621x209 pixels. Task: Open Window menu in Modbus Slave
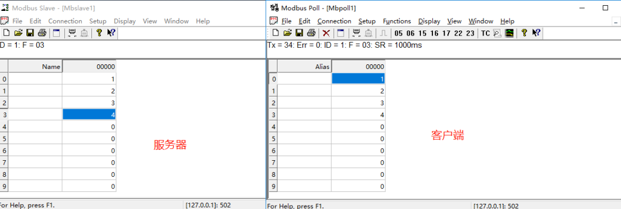[177, 21]
